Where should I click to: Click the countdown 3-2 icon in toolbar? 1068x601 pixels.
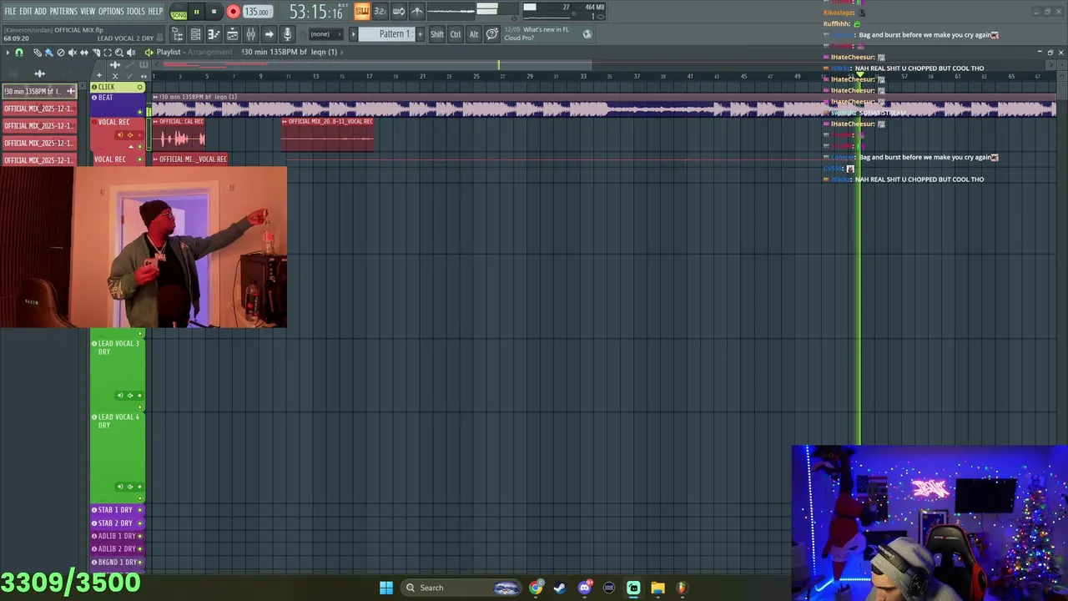coord(380,11)
